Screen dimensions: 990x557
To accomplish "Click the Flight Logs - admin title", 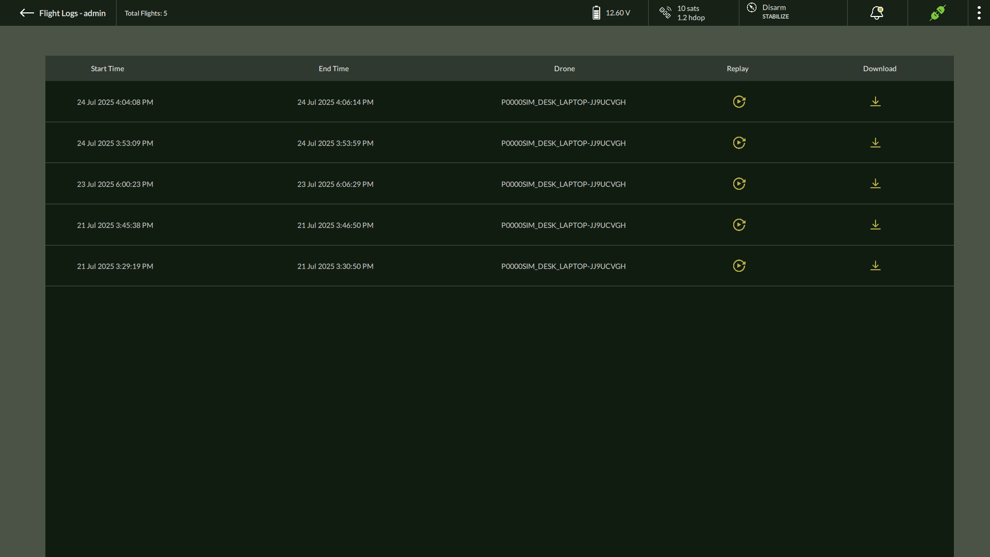I will [x=72, y=13].
